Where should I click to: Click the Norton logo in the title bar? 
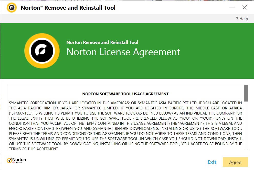coord(12,7)
